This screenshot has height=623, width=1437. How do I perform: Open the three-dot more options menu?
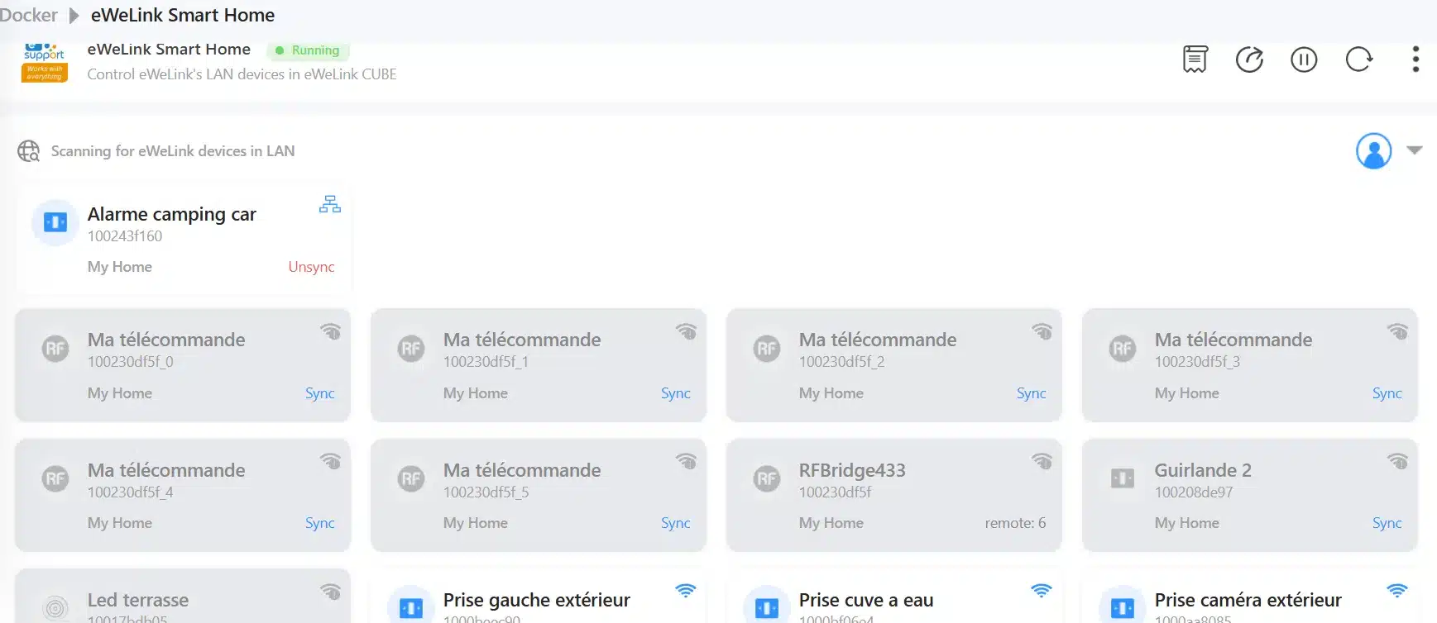click(x=1415, y=59)
